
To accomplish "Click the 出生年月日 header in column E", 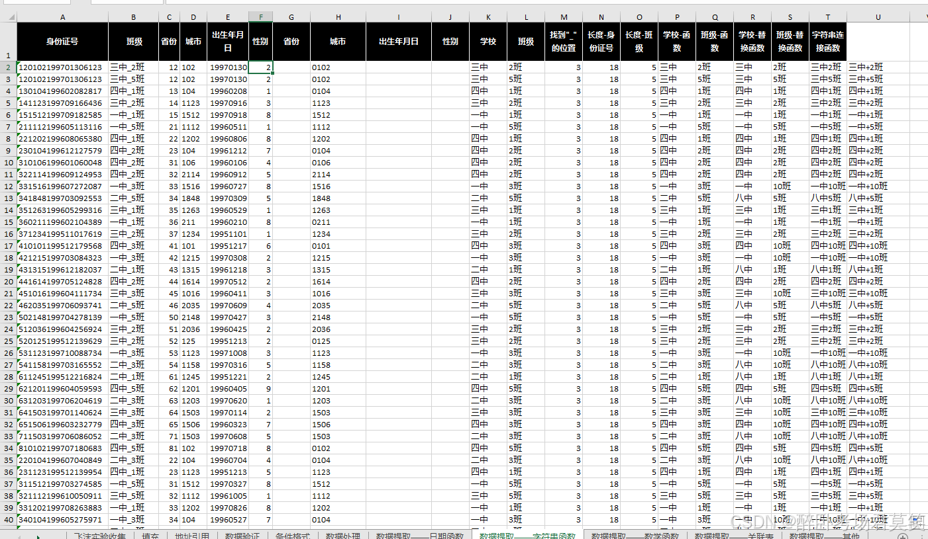I will click(228, 42).
